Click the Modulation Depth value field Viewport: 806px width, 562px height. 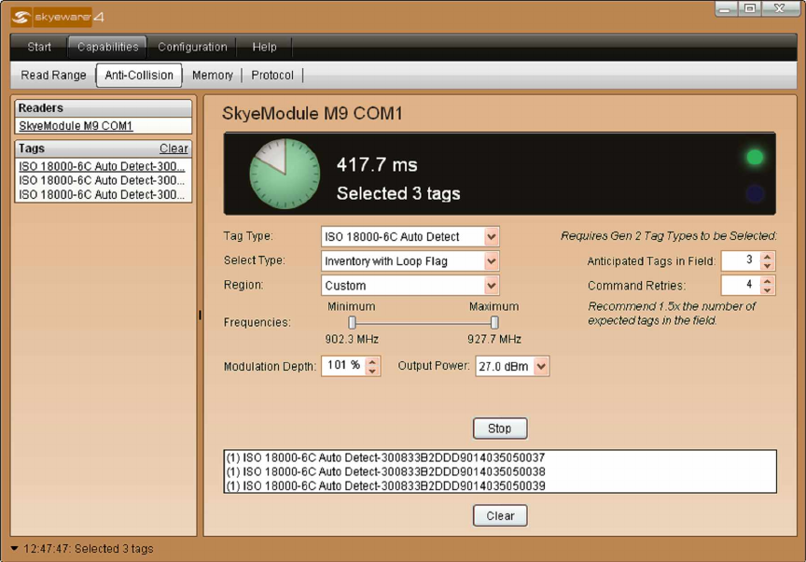click(x=343, y=366)
